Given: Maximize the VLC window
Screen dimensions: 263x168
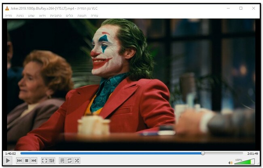Looking at the screenshot, I should point(241,8).
